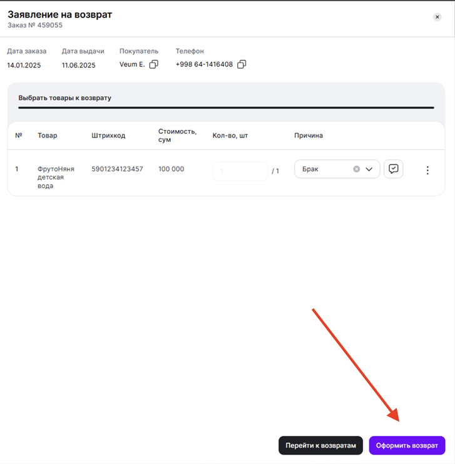This screenshot has width=455, height=464.
Task: Copy buyer name Veum E. icon
Action: [x=154, y=64]
